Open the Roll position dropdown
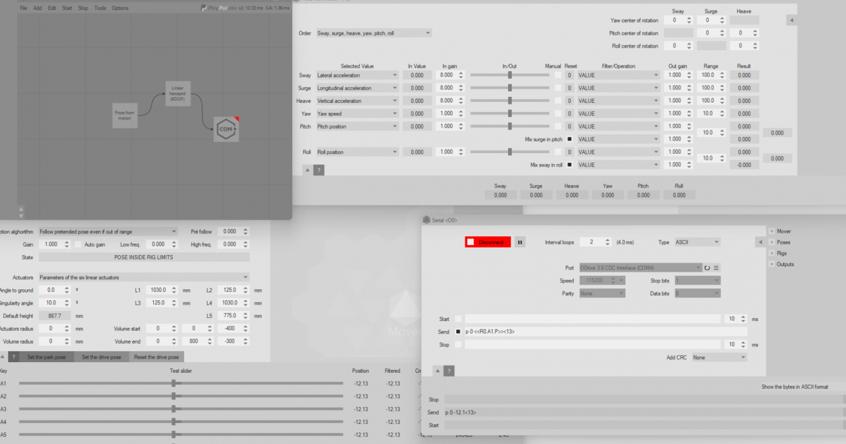Viewport: 846px width, 444px height. coord(357,152)
